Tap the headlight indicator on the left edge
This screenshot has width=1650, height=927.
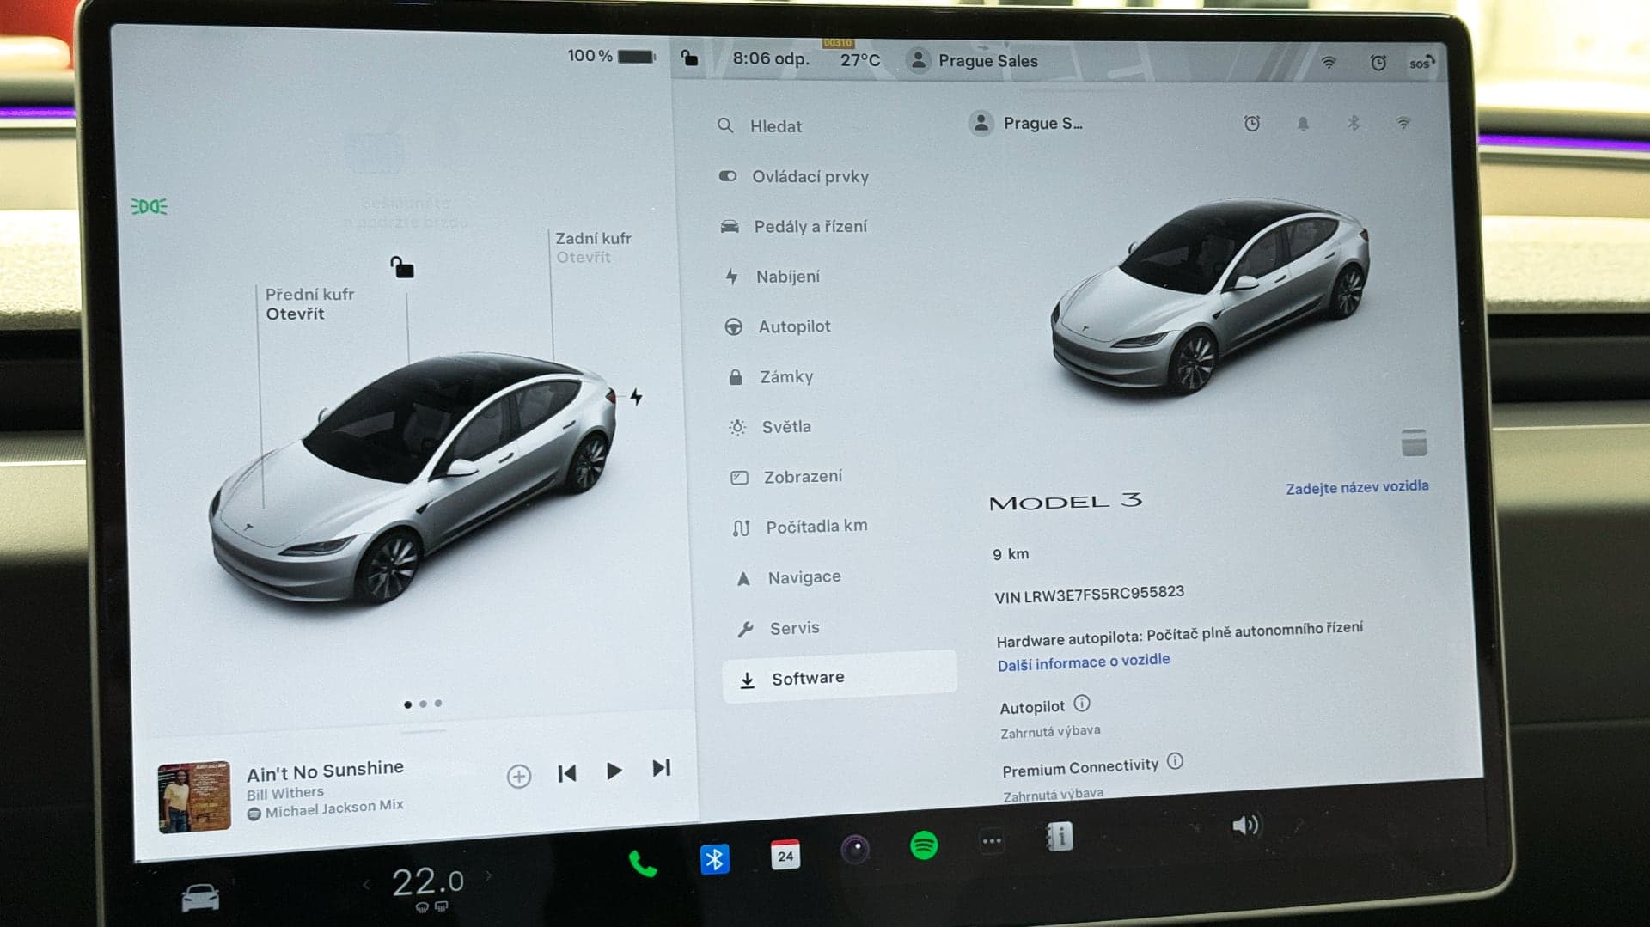[x=148, y=206]
